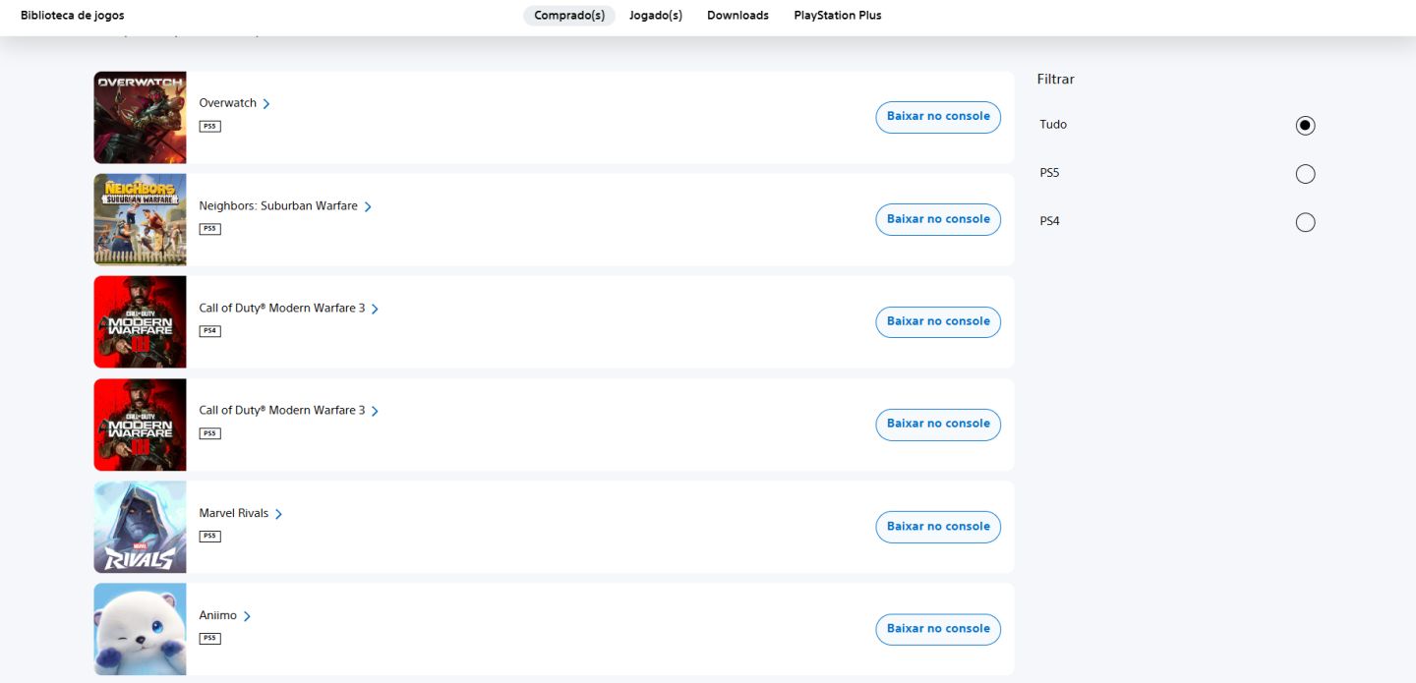The image size is (1416, 683).
Task: Click the PS5 badge under Marvel Rivals
Action: tap(209, 537)
